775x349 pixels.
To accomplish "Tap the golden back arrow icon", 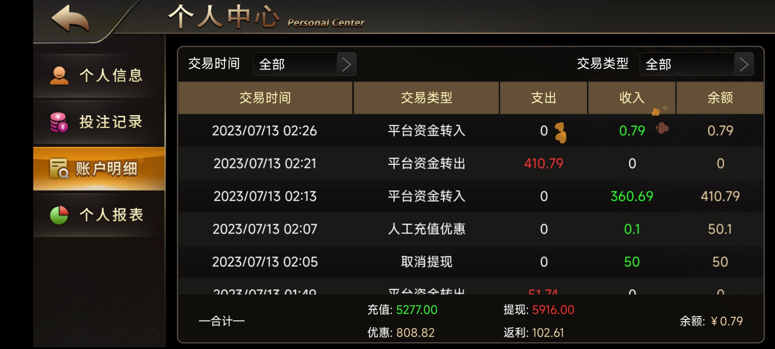I will point(70,19).
